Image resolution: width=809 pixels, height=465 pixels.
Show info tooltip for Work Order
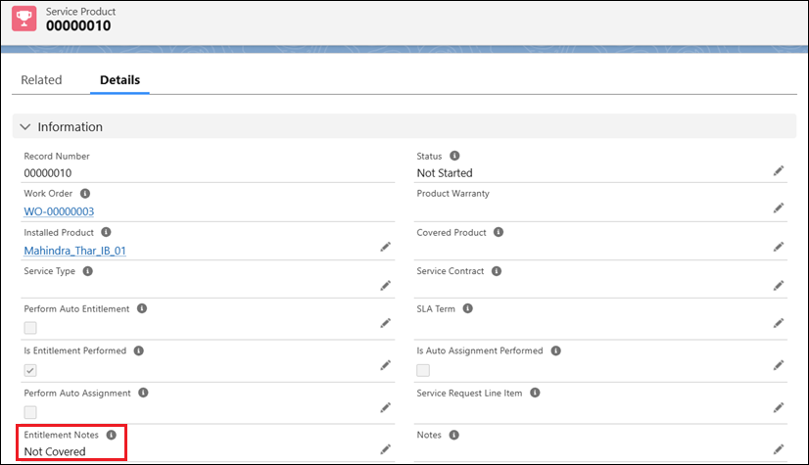[85, 193]
